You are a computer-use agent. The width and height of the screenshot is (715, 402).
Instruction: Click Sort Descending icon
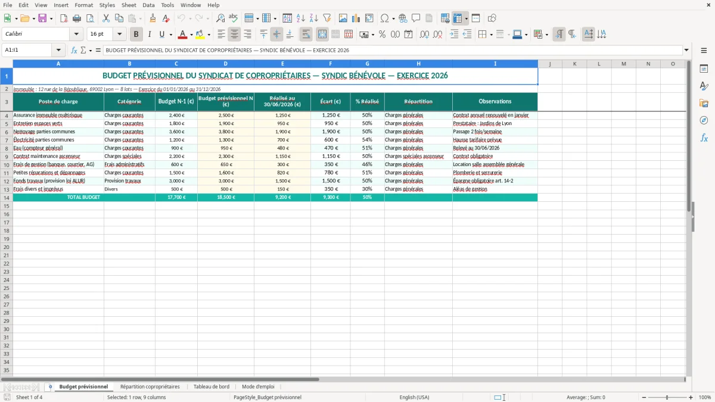[314, 18]
